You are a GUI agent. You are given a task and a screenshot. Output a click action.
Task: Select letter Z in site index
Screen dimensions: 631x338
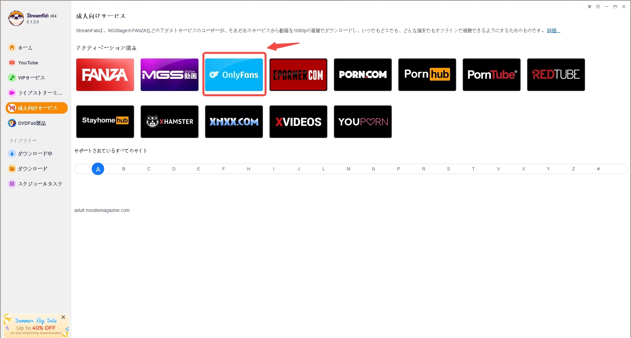[x=573, y=169]
